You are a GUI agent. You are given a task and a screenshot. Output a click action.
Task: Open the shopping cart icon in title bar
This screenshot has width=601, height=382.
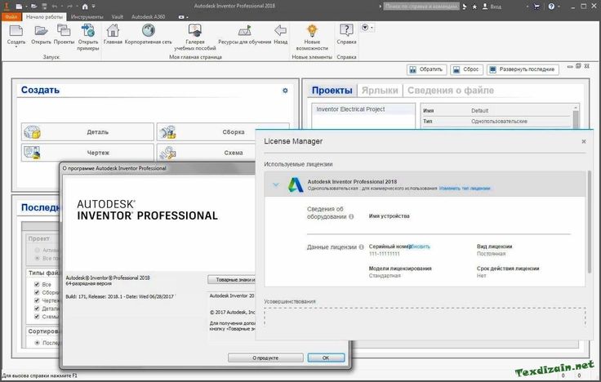coord(536,7)
